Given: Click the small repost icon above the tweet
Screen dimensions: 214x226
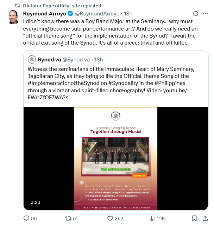Looking at the screenshot, I should (17, 6).
